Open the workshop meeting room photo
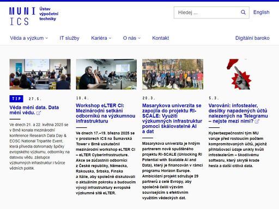This screenshot has width=279, height=209. (106, 74)
